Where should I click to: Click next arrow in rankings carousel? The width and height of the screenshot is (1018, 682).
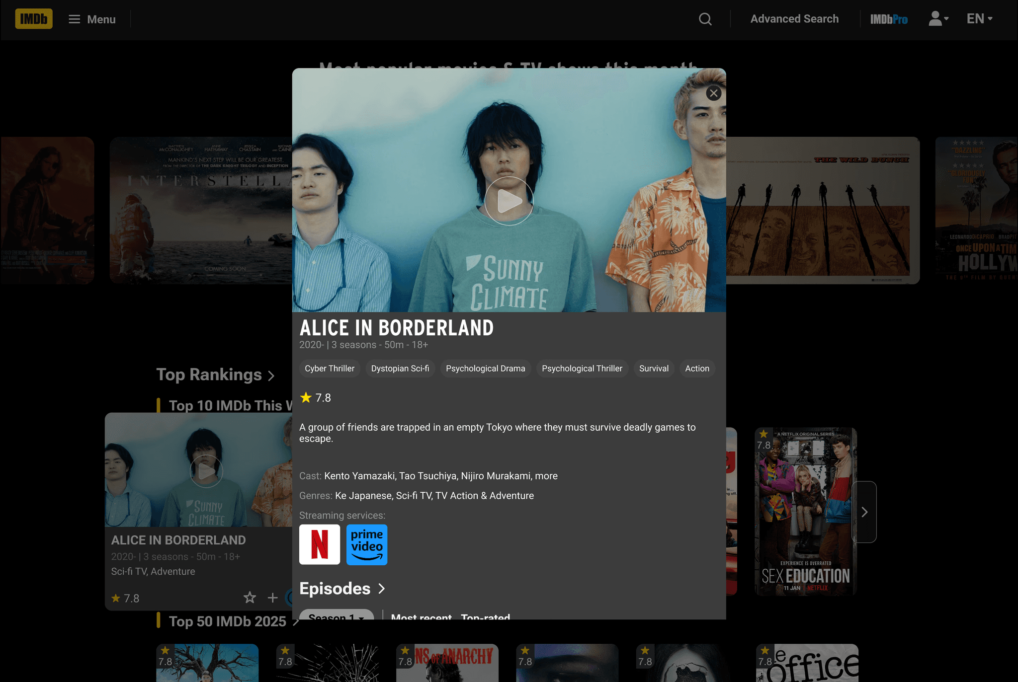click(864, 512)
